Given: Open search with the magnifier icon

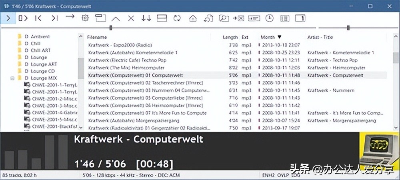Looking at the screenshot, I should 224,18.
